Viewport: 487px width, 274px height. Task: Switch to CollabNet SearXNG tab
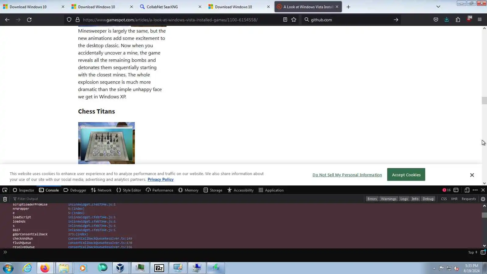click(x=170, y=7)
